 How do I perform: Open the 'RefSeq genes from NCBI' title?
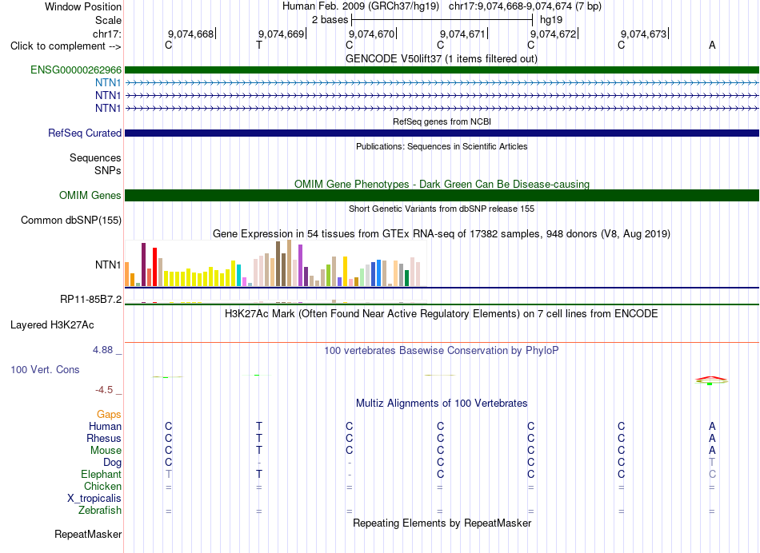[442, 121]
